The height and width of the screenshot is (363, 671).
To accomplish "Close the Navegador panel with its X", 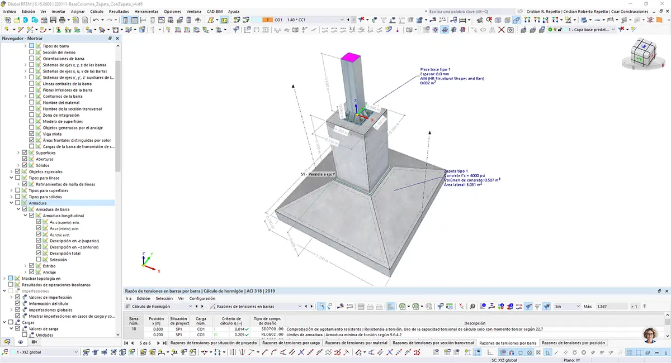I will [117, 39].
